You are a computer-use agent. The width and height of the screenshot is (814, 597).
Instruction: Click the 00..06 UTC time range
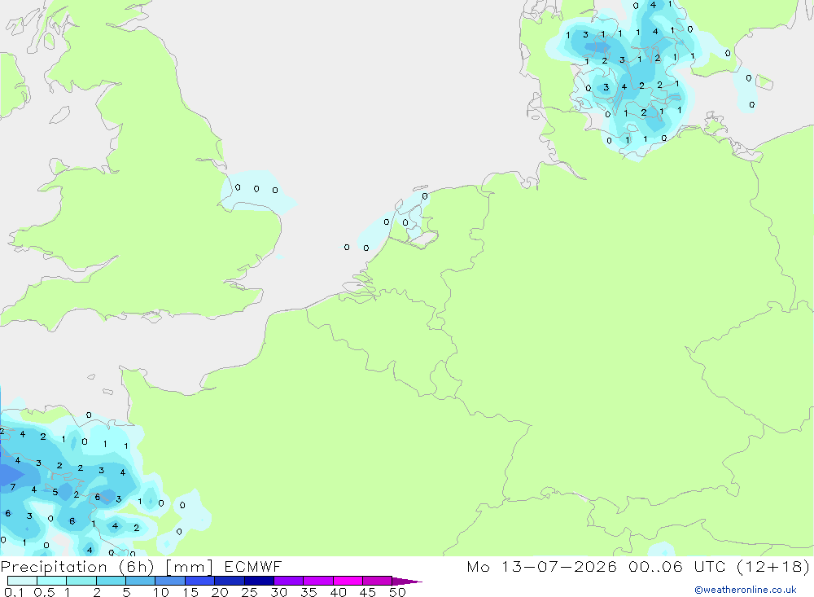click(676, 566)
